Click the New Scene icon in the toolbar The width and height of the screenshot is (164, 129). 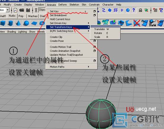coord(15,10)
